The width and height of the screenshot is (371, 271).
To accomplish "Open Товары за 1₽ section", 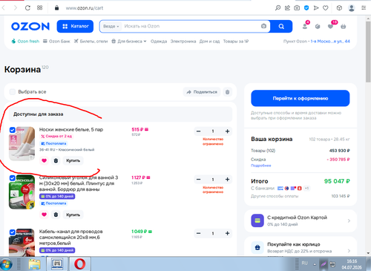I will 236,42.
